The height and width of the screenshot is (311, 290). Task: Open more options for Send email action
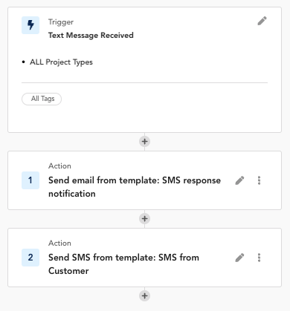click(x=259, y=180)
